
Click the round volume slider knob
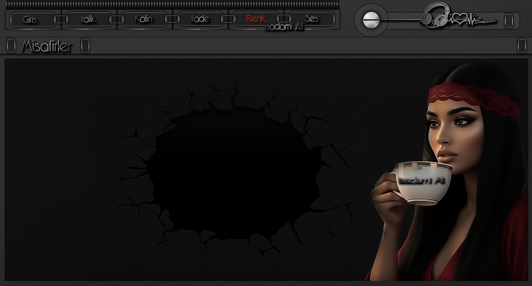(x=372, y=20)
